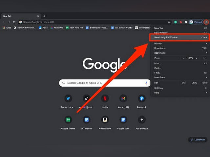Expand the Help submenu
210x157 pixels.
[180, 93]
